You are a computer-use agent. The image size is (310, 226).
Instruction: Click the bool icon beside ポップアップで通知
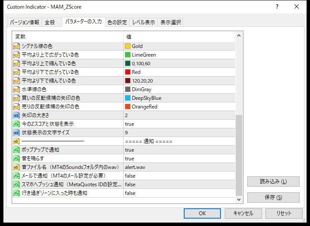[x=16, y=150]
